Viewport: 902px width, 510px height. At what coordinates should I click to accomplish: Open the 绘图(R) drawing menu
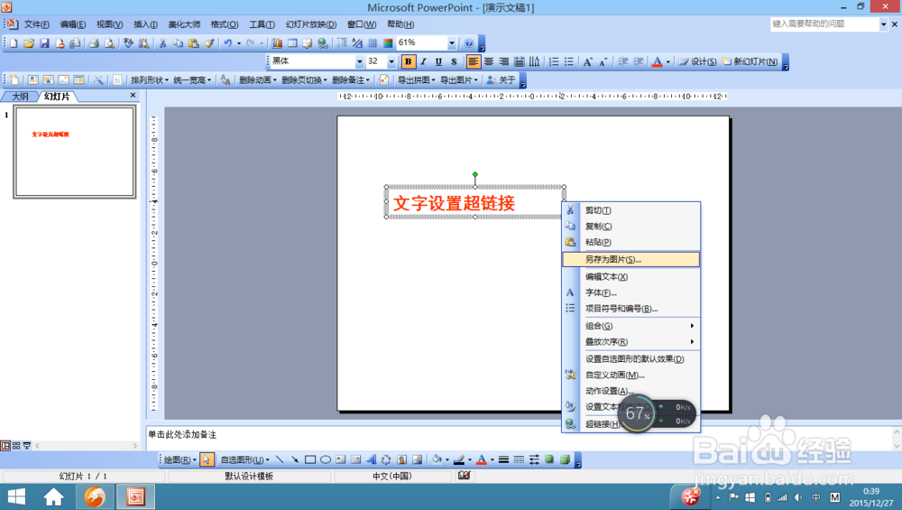(x=180, y=459)
